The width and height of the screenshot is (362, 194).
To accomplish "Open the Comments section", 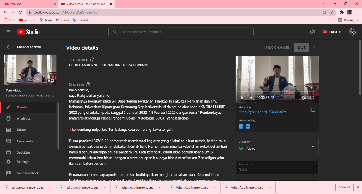I will tap(29, 141).
